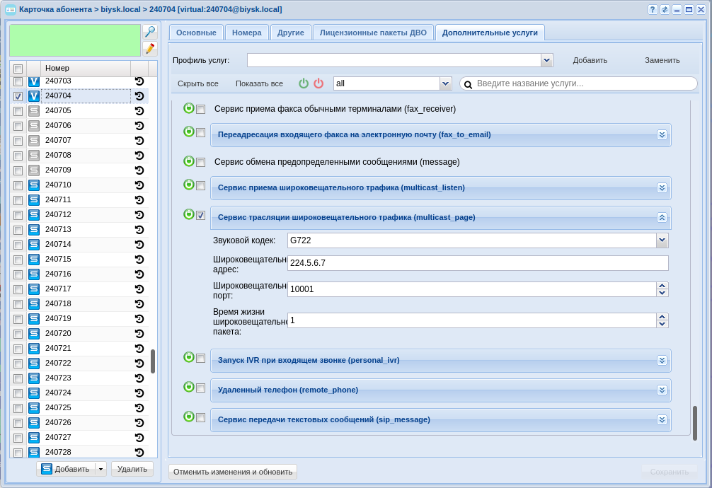Increase the multicast port value with up arrow
Screen dimensions: 712x488
pyautogui.click(x=662, y=286)
